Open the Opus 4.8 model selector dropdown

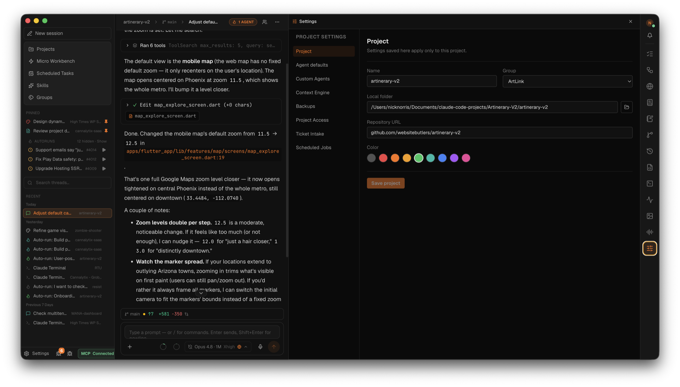pos(218,347)
